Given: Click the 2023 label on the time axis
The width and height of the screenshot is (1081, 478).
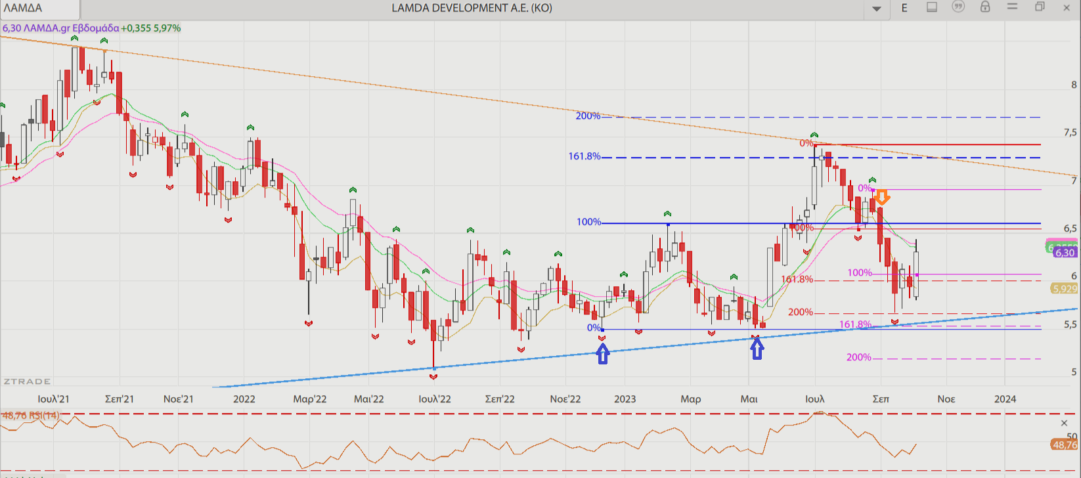Looking at the screenshot, I should tap(625, 399).
